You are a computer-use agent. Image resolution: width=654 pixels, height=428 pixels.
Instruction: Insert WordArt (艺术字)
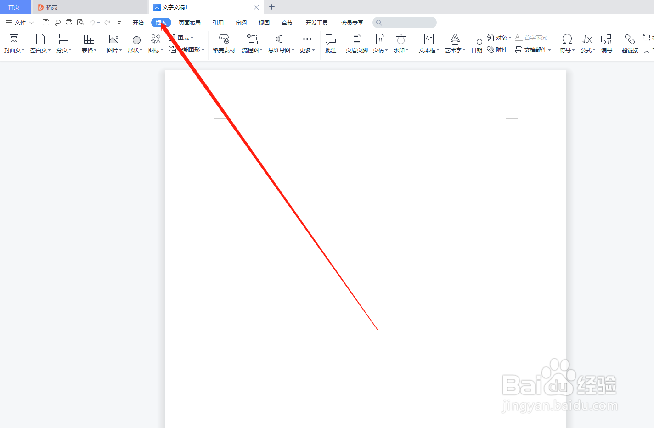(x=455, y=44)
